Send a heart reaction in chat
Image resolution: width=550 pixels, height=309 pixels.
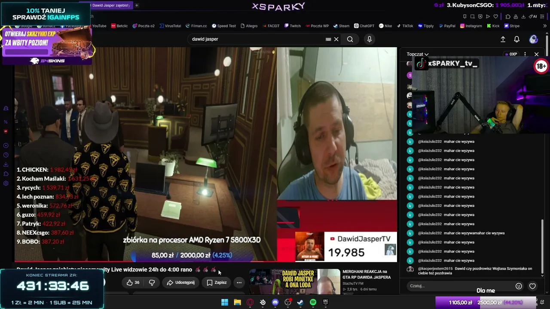coord(532,286)
